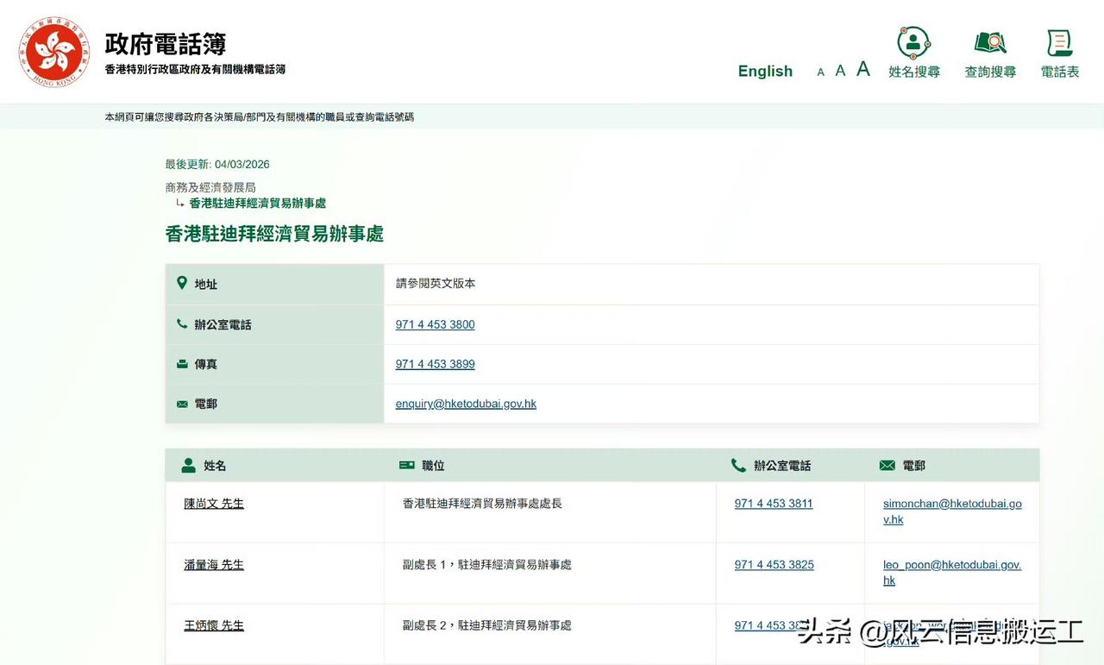The width and height of the screenshot is (1104, 665).
Task: Click the 最後更新: 04/03/2026 date text
Action: tap(217, 164)
